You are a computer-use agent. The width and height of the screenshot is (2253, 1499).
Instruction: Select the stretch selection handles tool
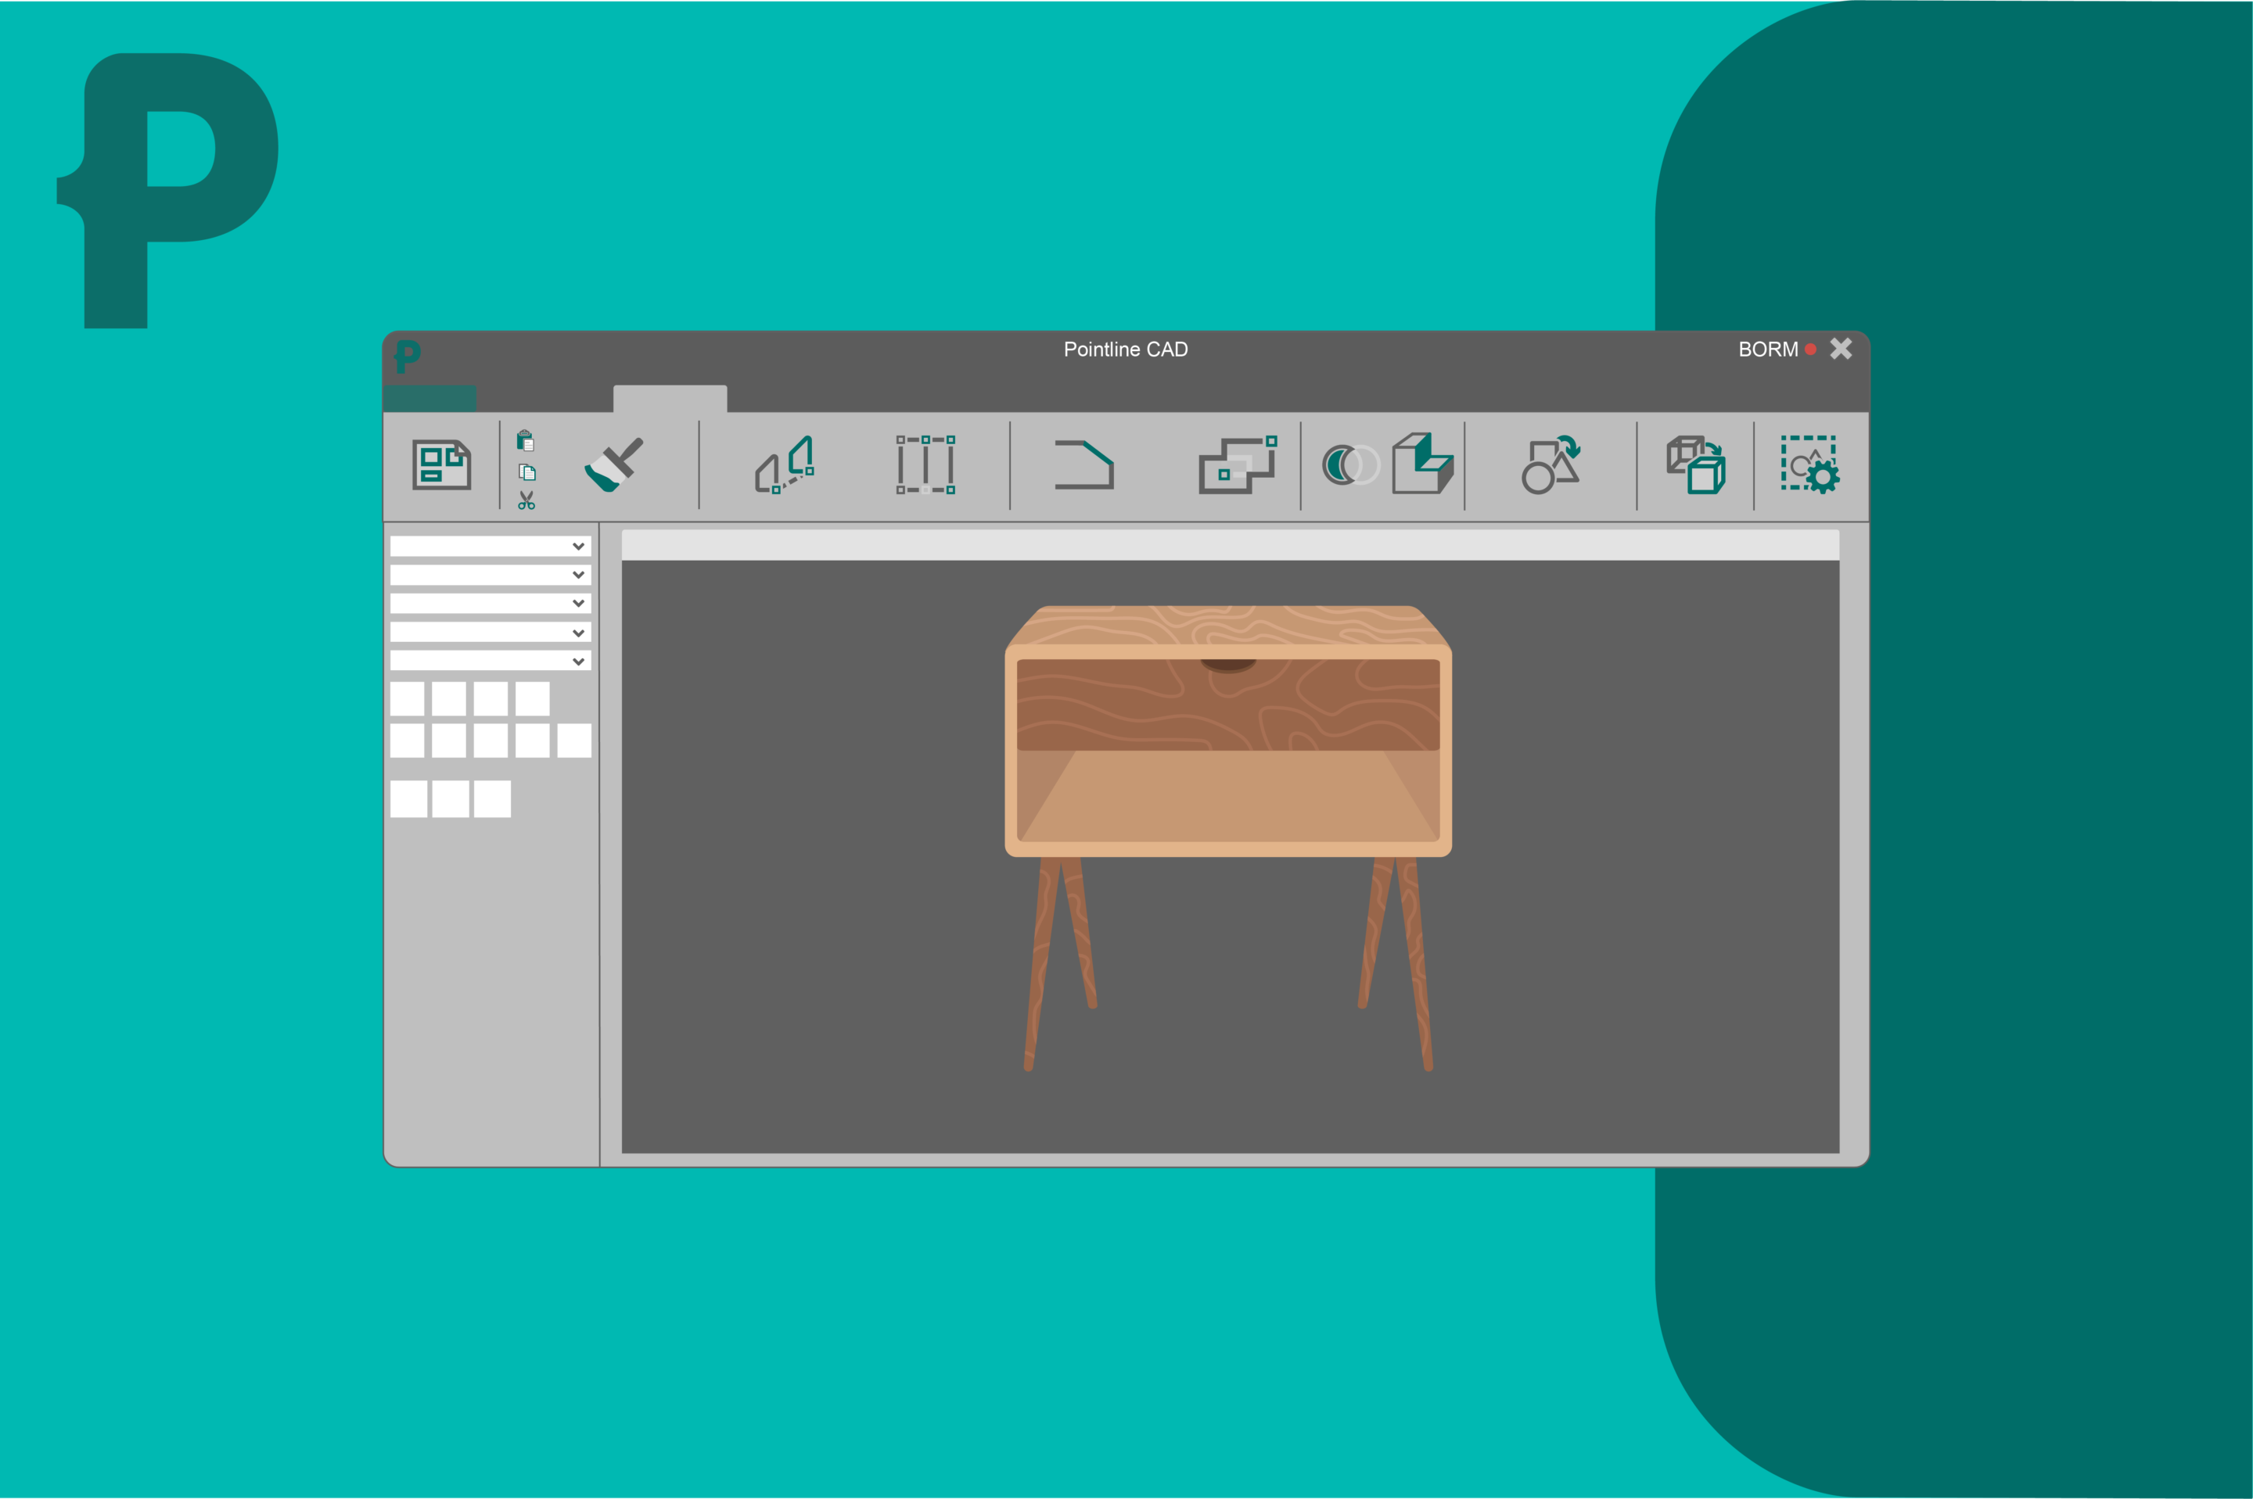(x=925, y=464)
